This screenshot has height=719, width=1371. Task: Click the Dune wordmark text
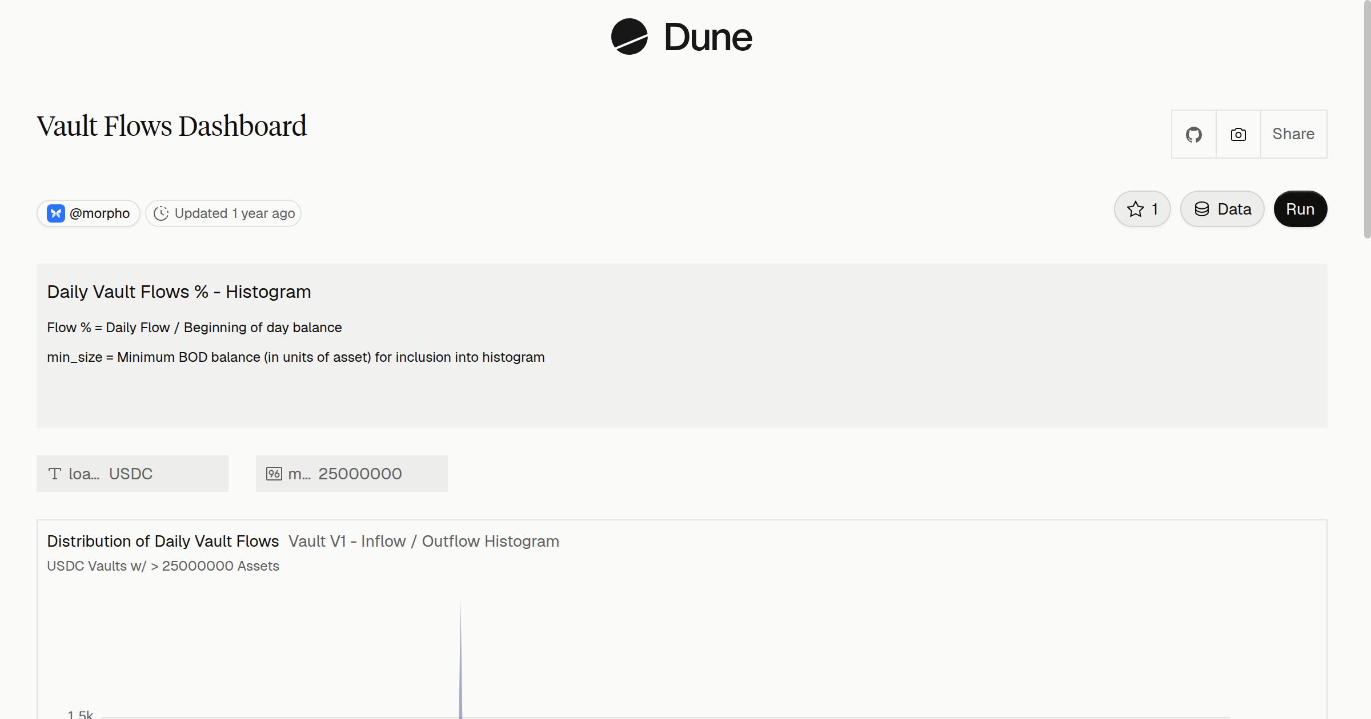[708, 37]
